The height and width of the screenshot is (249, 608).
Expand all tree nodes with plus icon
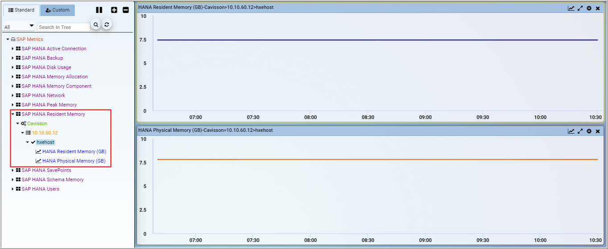point(114,10)
